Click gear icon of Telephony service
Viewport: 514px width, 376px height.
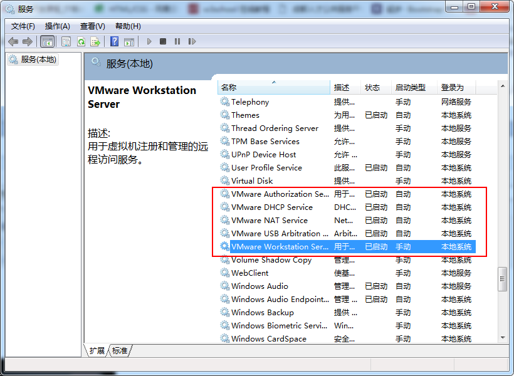pyautogui.click(x=224, y=102)
